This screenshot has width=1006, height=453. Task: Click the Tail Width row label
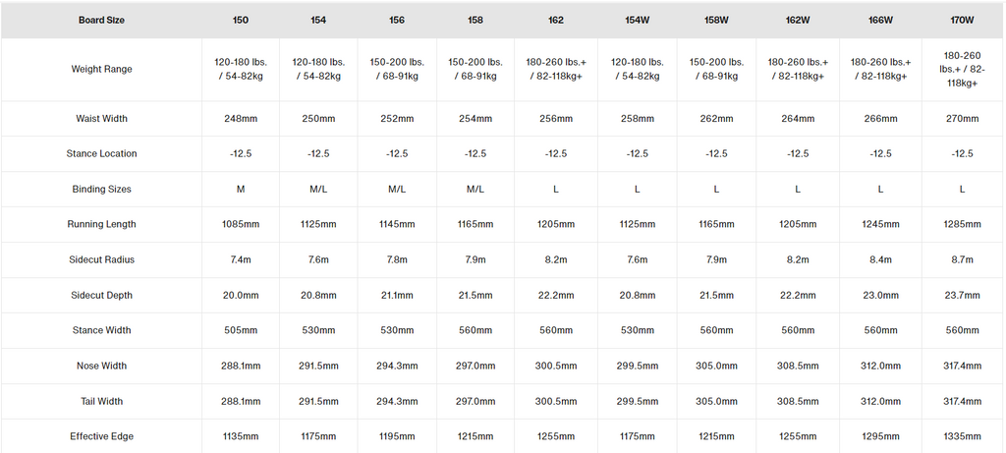[x=101, y=401]
